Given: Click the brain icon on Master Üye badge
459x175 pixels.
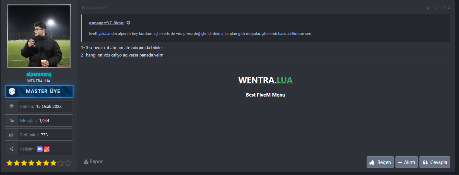Looking at the screenshot, I should click(12, 91).
